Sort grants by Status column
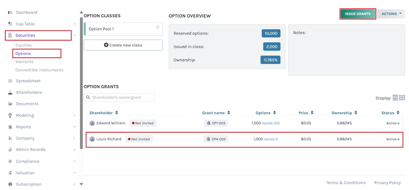The image size is (409, 190). [x=397, y=113]
